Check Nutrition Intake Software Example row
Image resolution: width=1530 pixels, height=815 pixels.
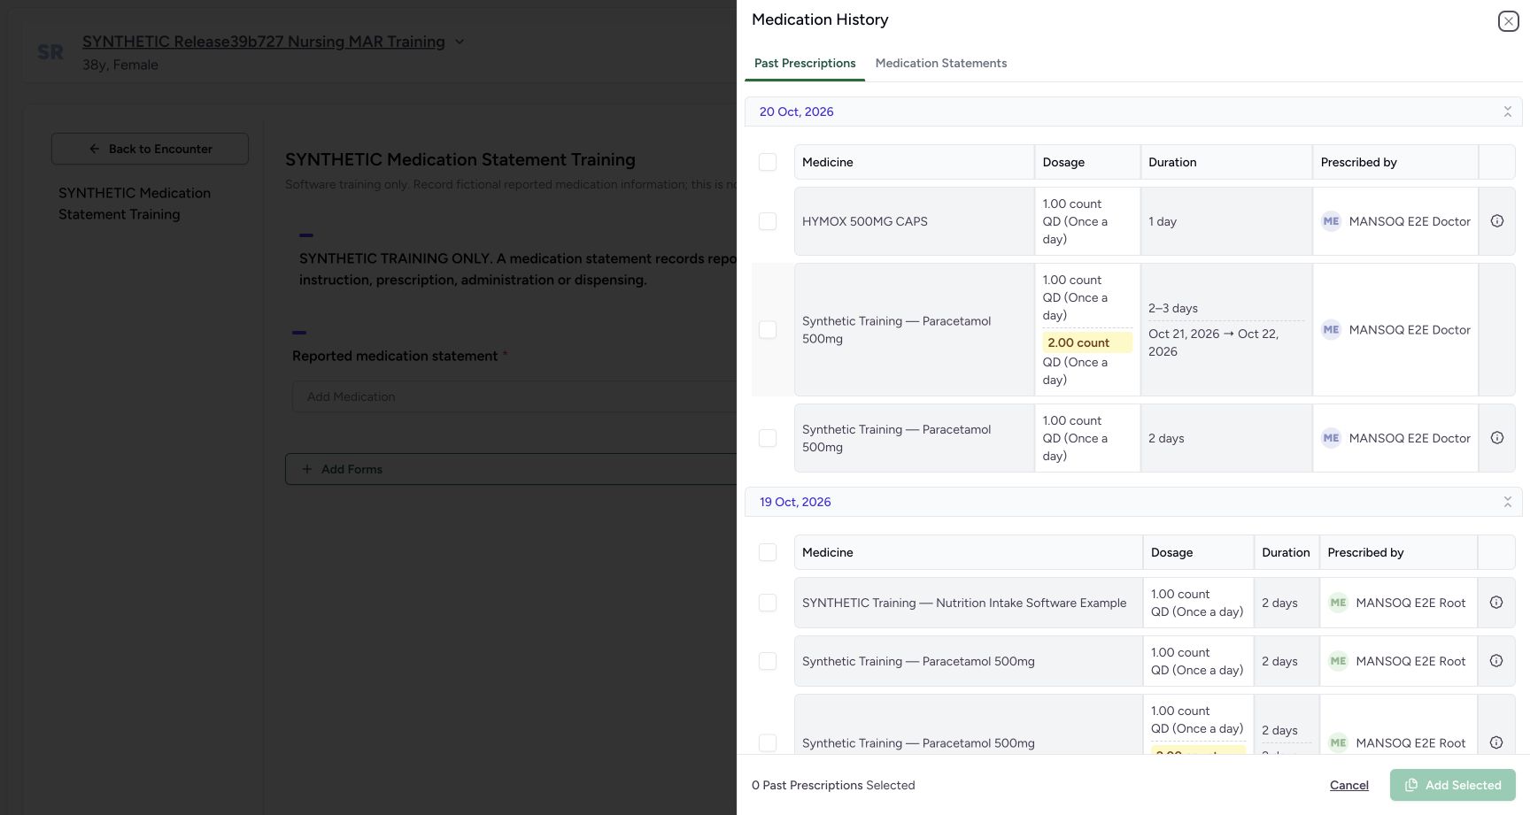tap(768, 603)
